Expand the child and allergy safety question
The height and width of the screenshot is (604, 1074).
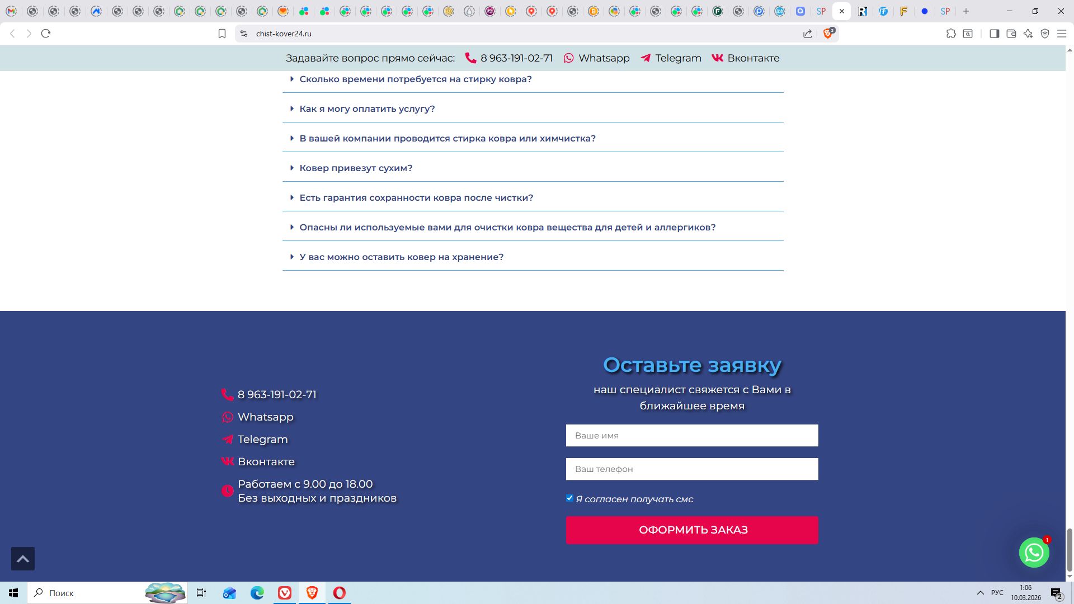507,228
